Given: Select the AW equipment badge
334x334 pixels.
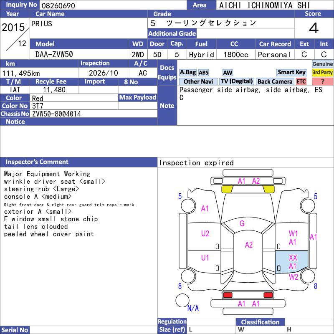Looking at the screenshot, I should pos(228,73).
